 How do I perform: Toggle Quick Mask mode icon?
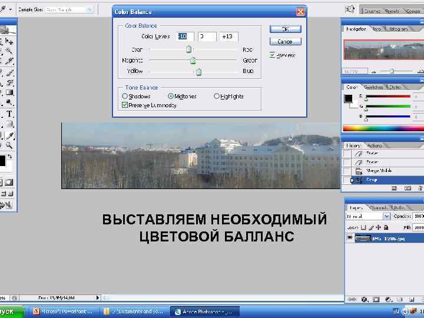(x=9, y=183)
